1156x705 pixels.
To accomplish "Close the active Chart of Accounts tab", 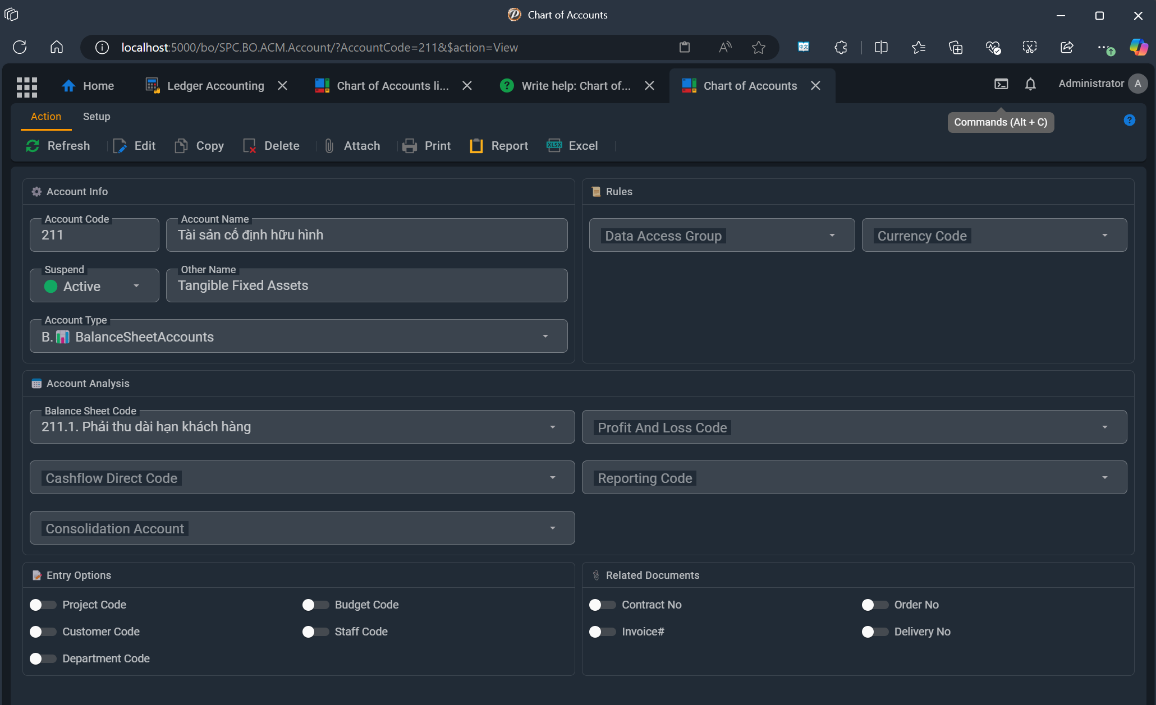I will tap(815, 86).
